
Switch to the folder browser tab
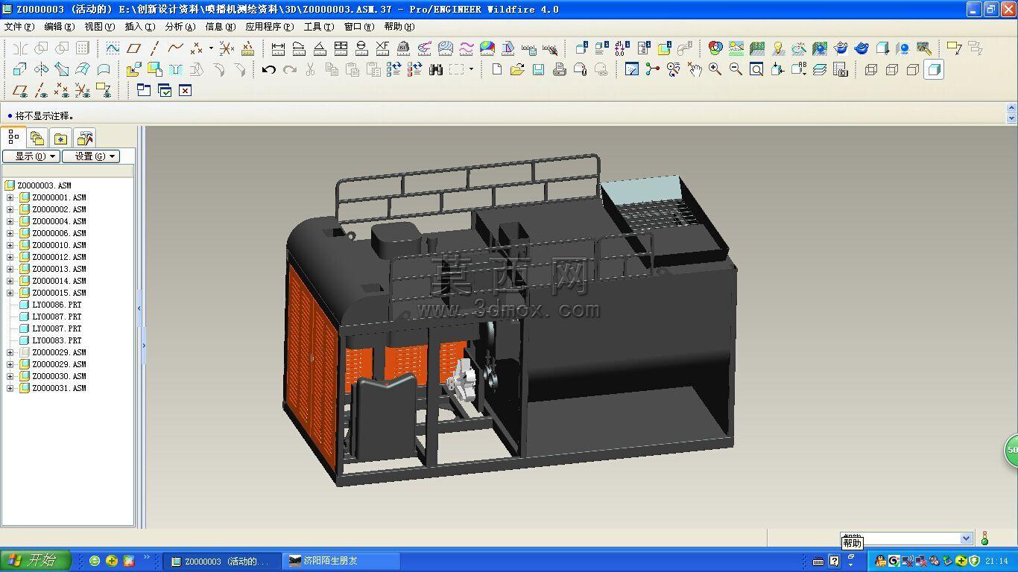37,138
